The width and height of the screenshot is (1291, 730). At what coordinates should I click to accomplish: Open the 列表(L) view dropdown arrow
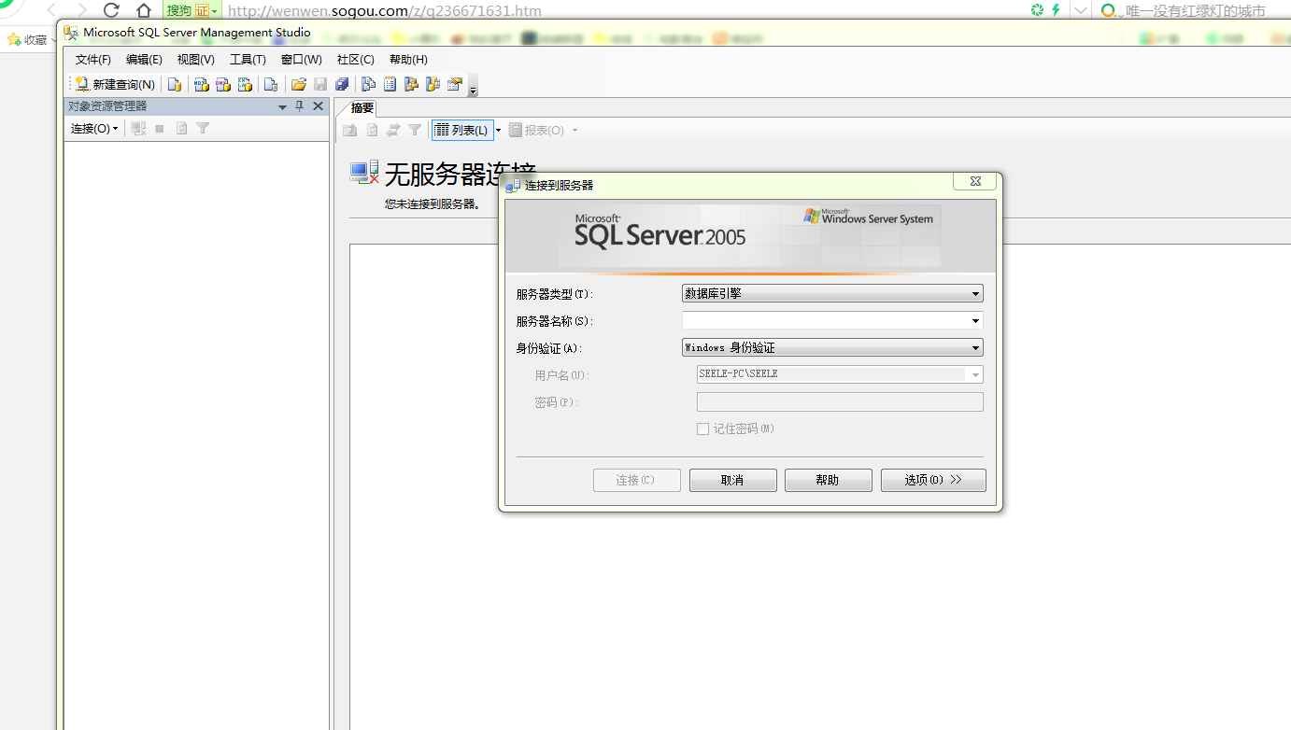tap(498, 131)
